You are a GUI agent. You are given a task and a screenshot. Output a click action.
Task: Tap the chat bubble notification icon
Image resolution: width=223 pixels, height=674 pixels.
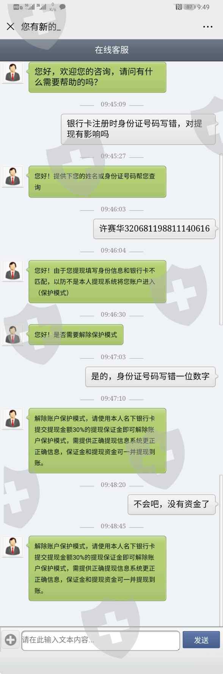63,7
